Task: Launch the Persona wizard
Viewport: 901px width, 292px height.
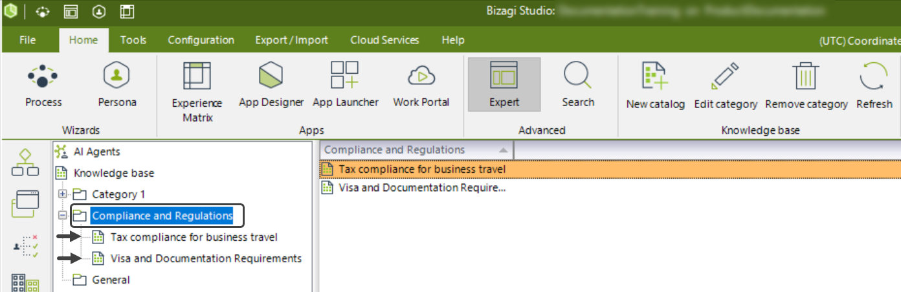Action: 117,85
